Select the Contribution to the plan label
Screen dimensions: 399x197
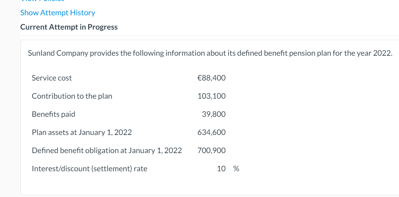click(72, 96)
